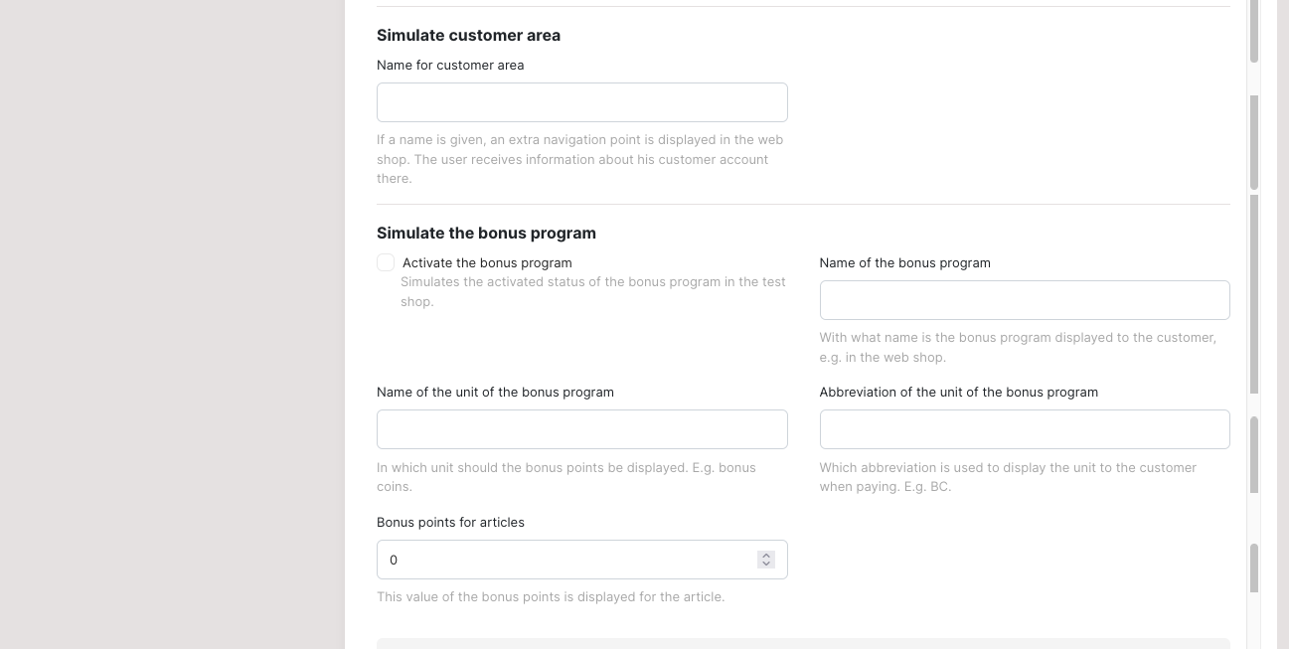Image resolution: width=1289 pixels, height=649 pixels.
Task: Click the Name for customer area field
Action: click(581, 102)
